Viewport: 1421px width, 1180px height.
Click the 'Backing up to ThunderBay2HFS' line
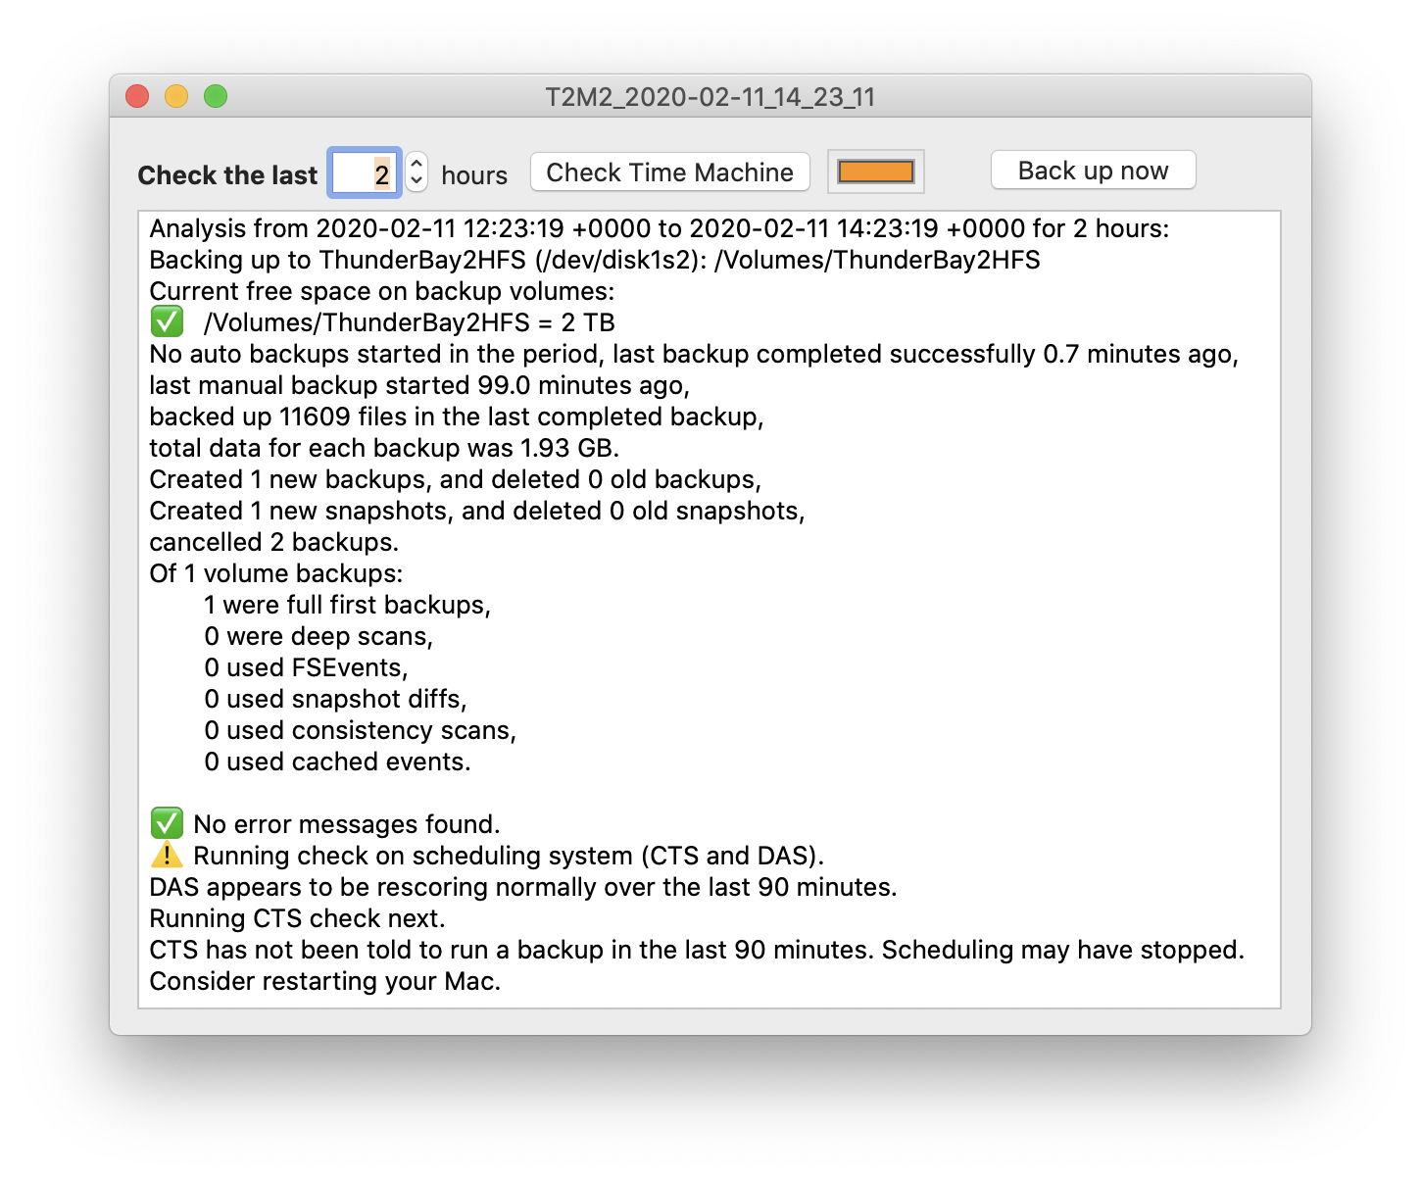[x=595, y=260]
